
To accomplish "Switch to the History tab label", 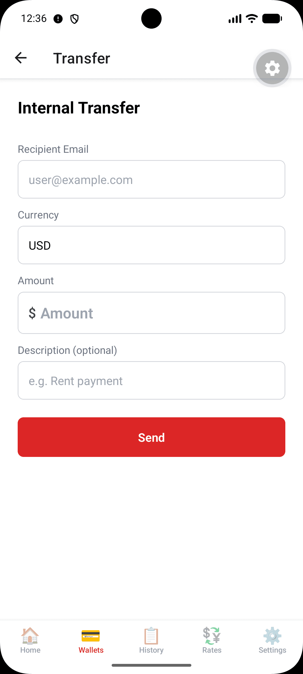I will click(x=151, y=650).
